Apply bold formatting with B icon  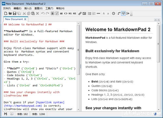pyautogui.click(x=52, y=13)
